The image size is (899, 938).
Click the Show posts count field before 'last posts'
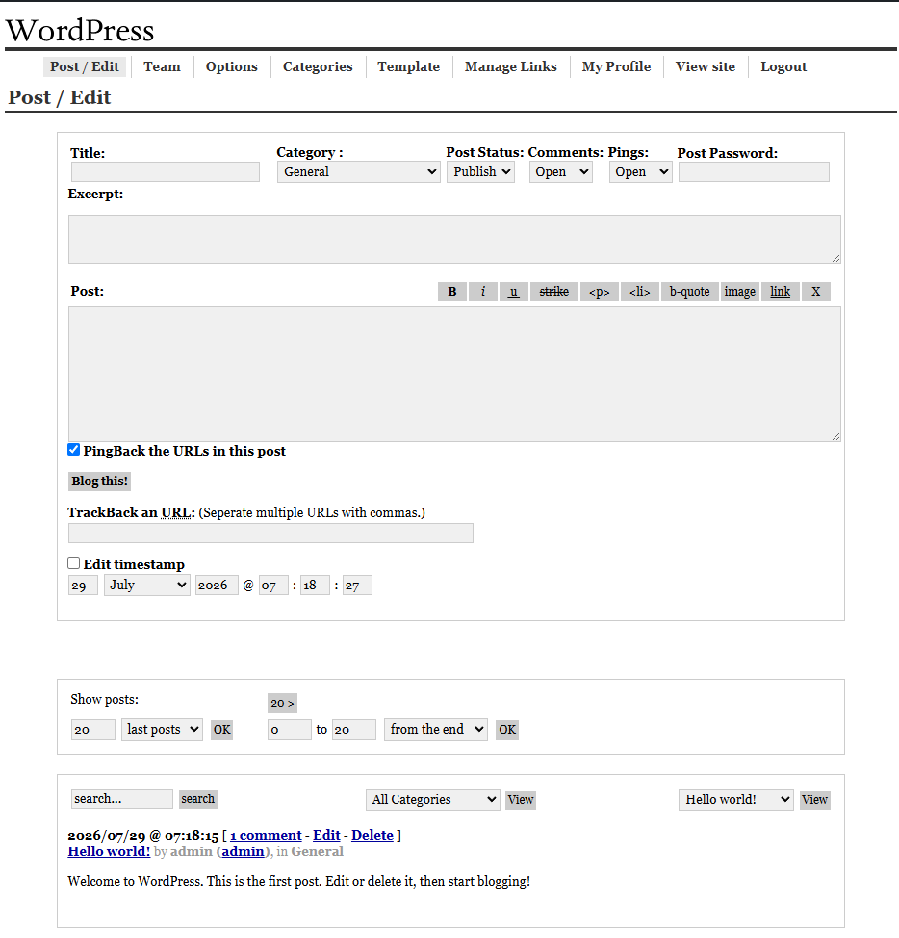pyautogui.click(x=93, y=730)
